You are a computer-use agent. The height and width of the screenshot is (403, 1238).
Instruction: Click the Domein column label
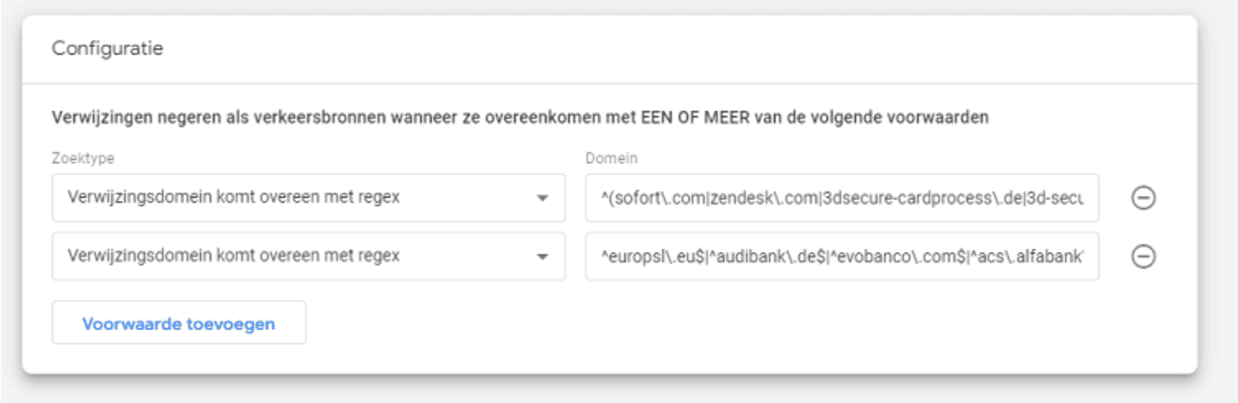click(612, 158)
